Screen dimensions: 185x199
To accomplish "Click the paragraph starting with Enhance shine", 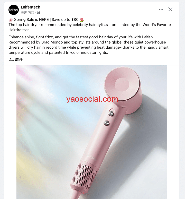I will click(88, 45).
